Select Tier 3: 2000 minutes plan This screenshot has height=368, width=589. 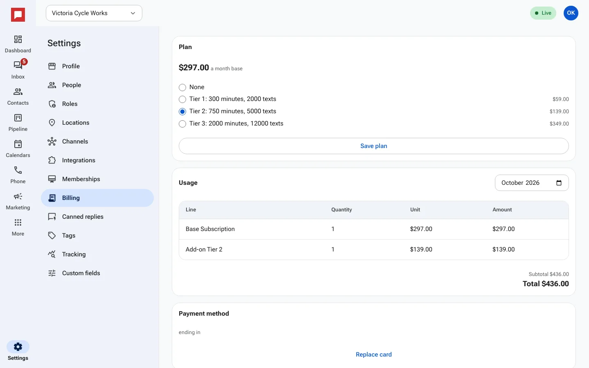point(182,124)
